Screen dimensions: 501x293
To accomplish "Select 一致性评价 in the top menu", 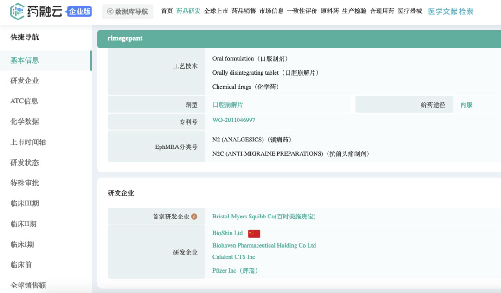I will 302,11.
